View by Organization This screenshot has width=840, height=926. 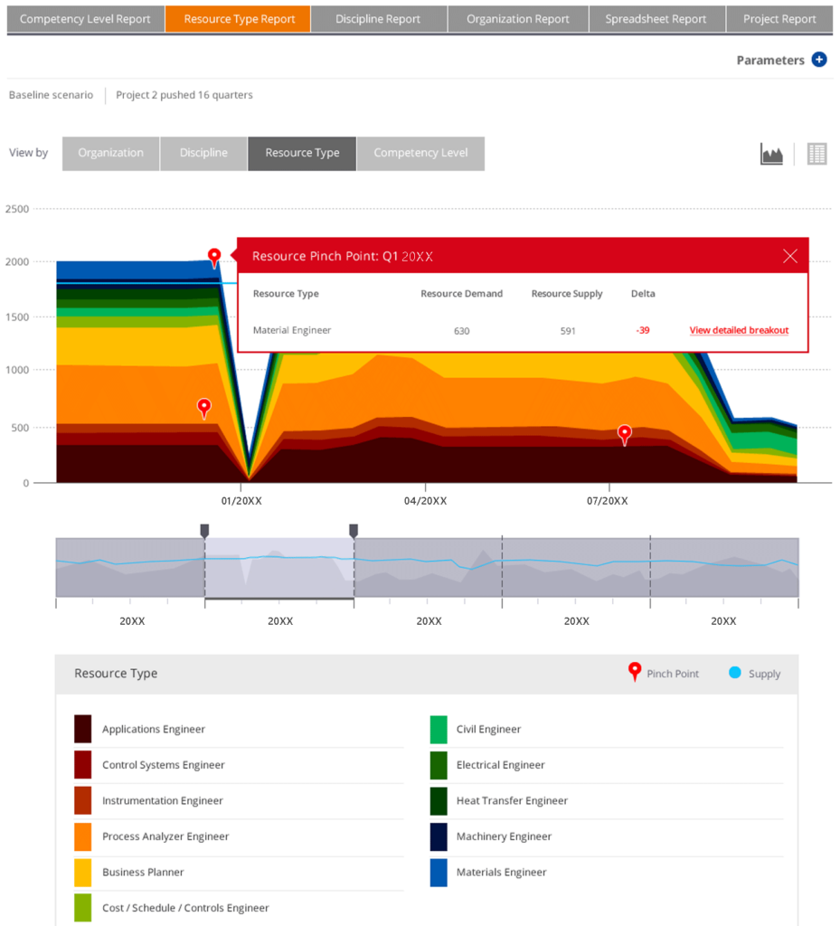coord(111,154)
